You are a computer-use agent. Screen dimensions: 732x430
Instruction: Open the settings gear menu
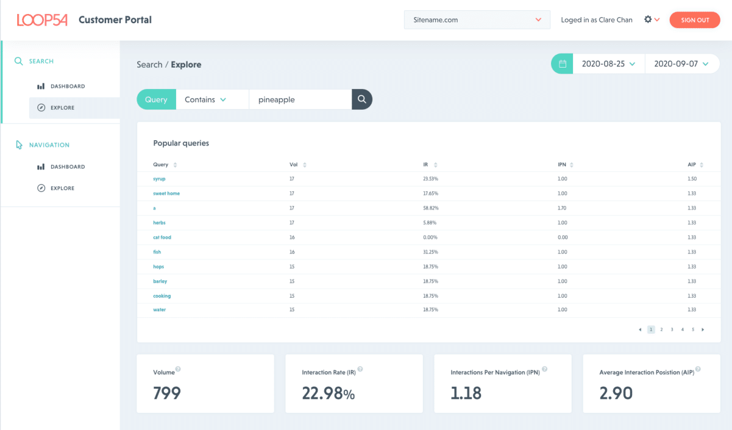(x=648, y=19)
